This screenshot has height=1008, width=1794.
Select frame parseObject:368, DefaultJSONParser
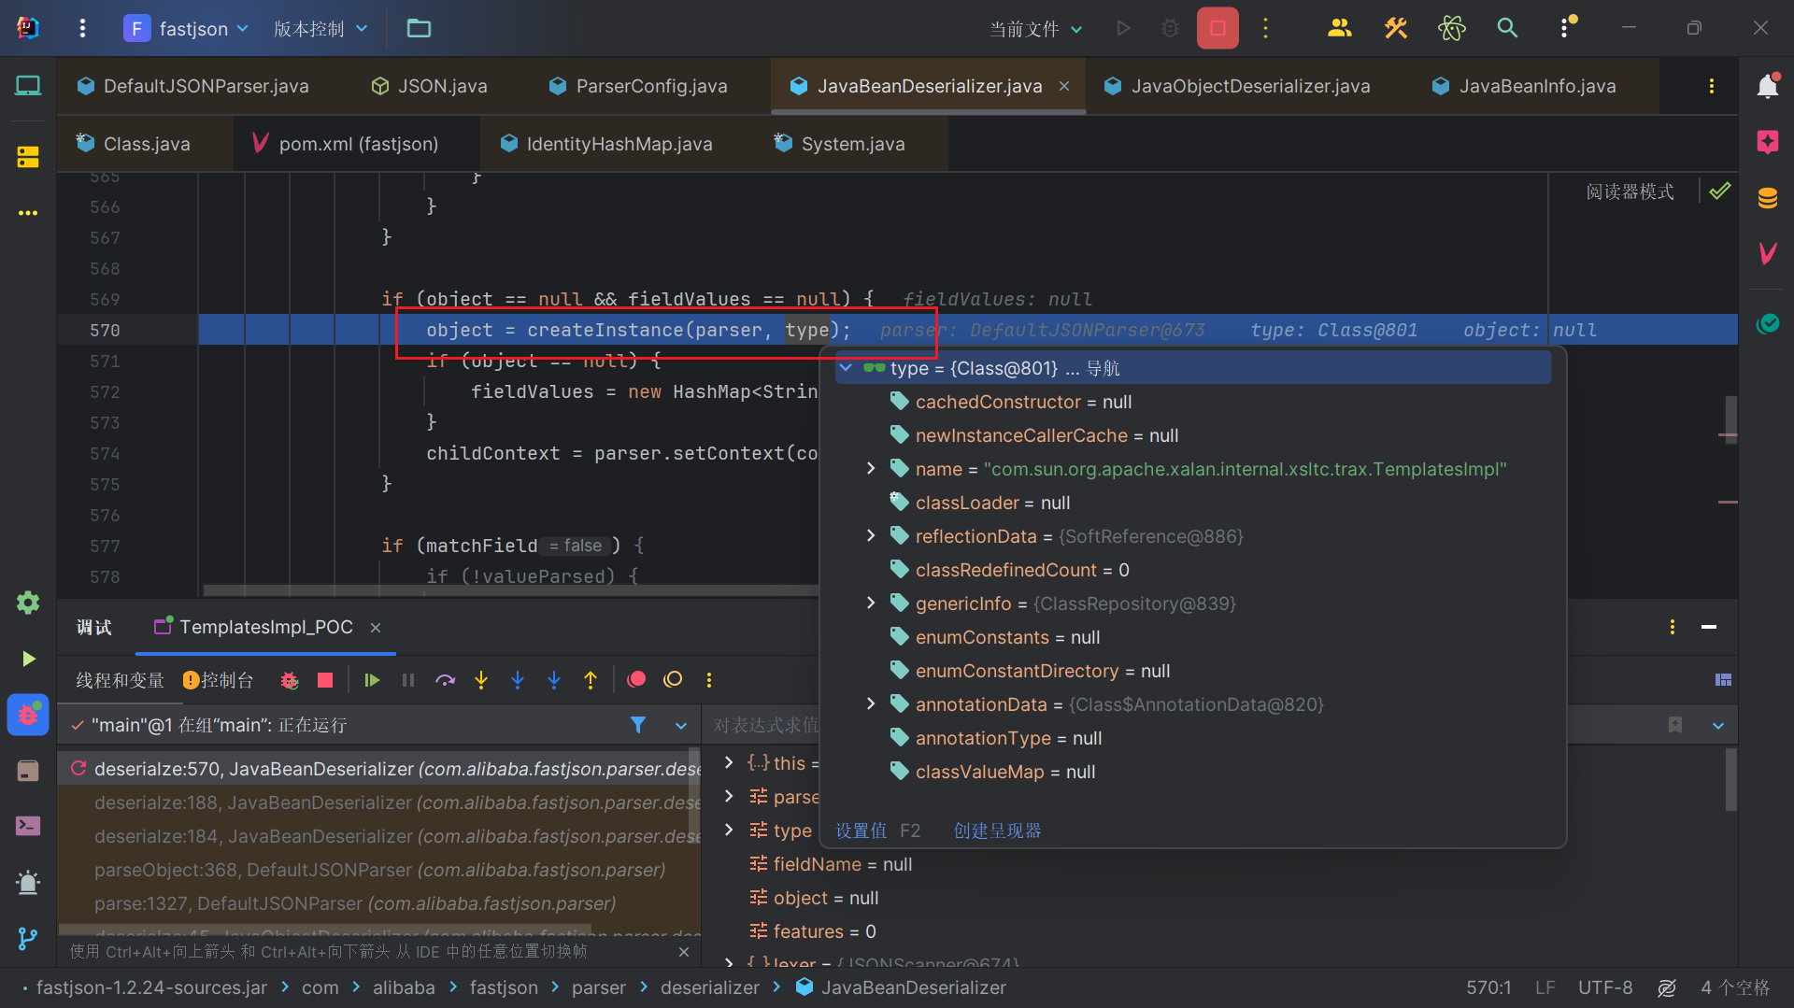(379, 870)
